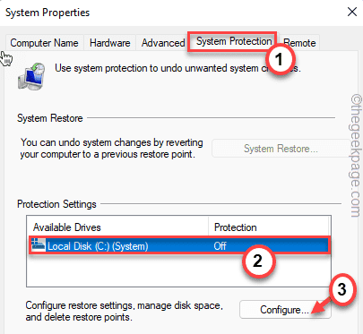The height and width of the screenshot is (334, 363).
Task: Click the Off protection status cell
Action: [220, 246]
